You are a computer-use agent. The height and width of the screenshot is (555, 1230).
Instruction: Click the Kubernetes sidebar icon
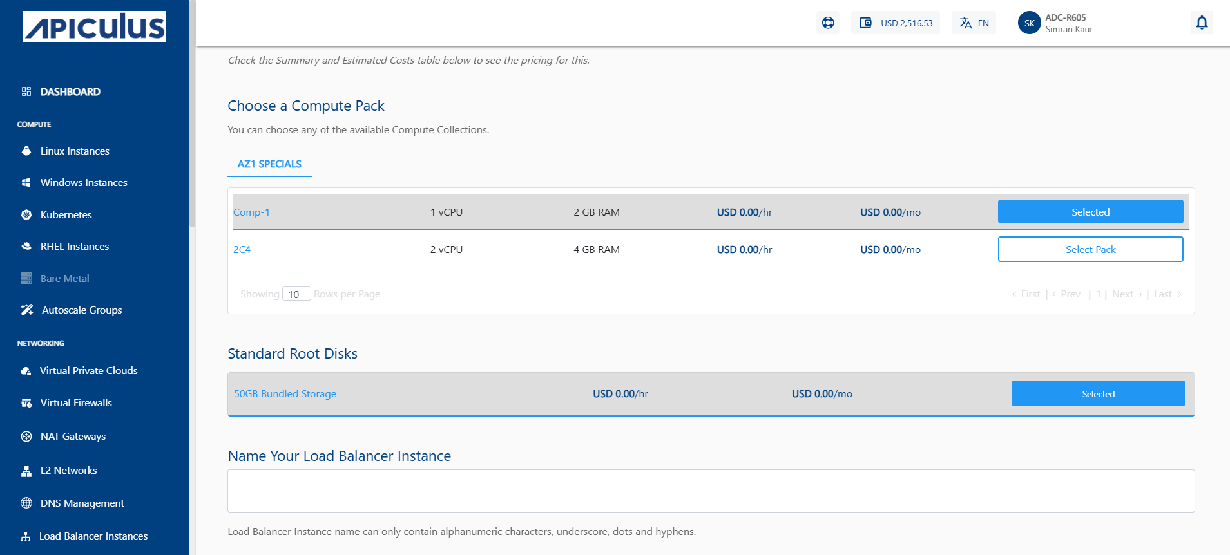click(x=26, y=214)
